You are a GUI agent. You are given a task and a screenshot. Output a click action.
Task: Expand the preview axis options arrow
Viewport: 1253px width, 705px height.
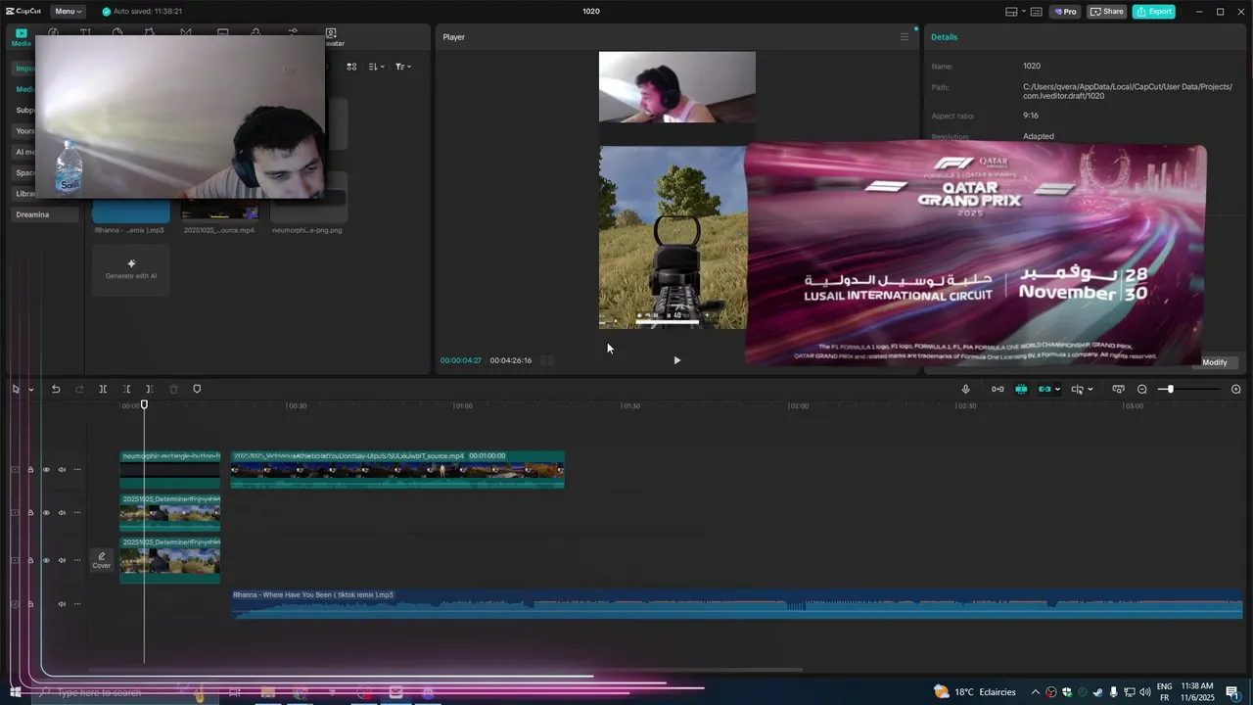coord(1091,390)
